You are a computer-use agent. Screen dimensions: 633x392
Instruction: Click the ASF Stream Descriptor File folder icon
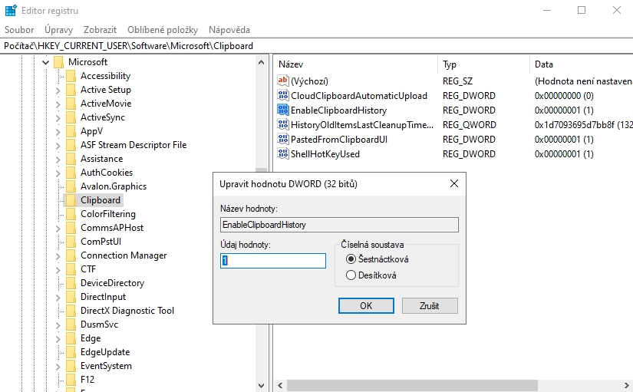click(x=71, y=145)
